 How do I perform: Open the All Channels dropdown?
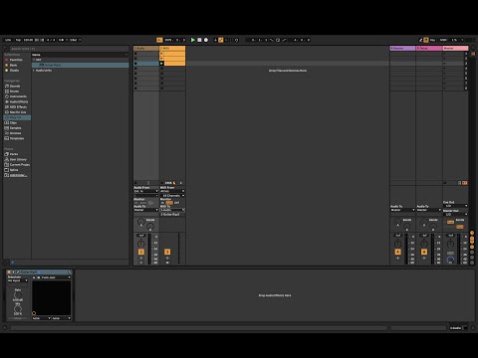pos(172,196)
